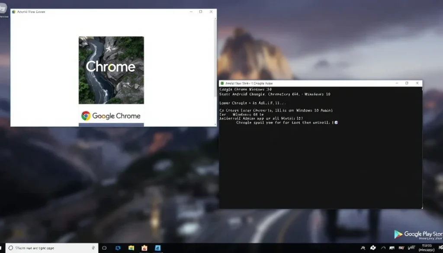Click the 'Google Chrome' wordmark text
This screenshot has width=443, height=253.
[x=116, y=116]
